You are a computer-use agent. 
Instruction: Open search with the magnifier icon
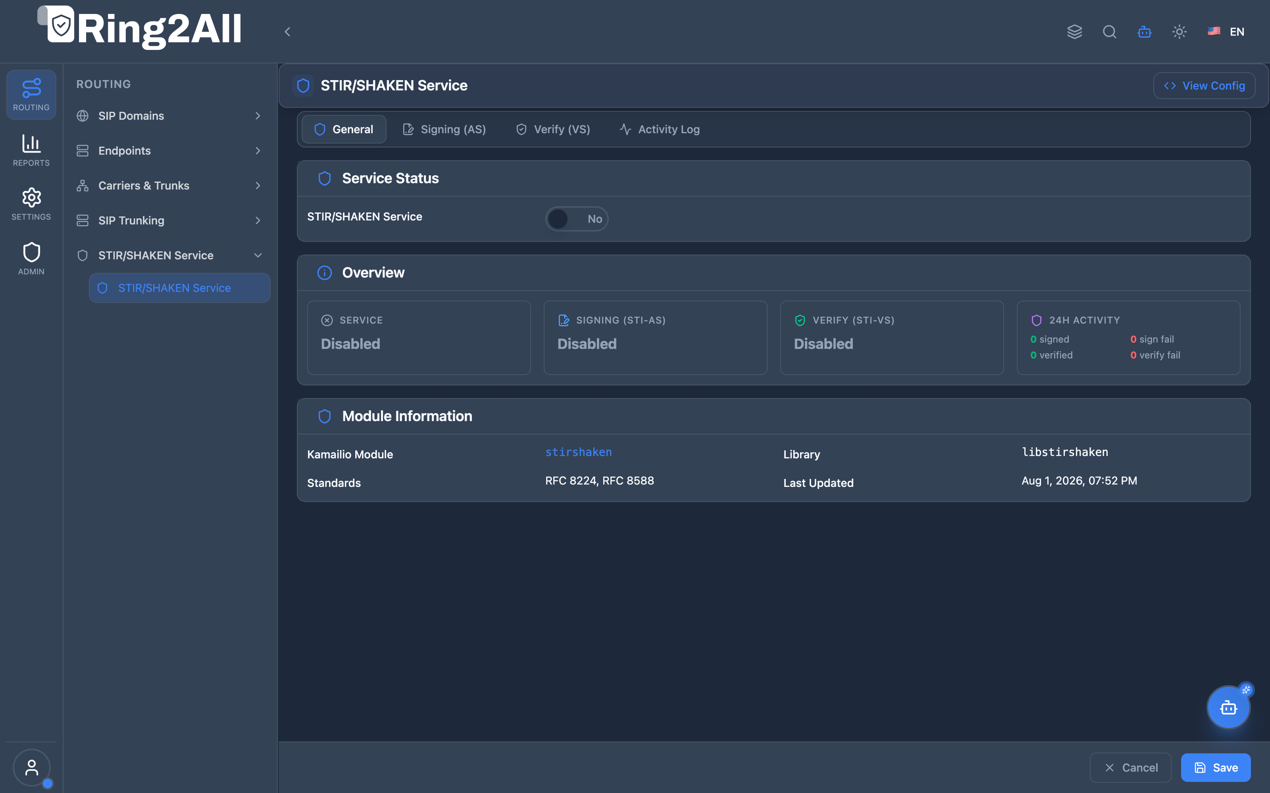pyautogui.click(x=1109, y=32)
